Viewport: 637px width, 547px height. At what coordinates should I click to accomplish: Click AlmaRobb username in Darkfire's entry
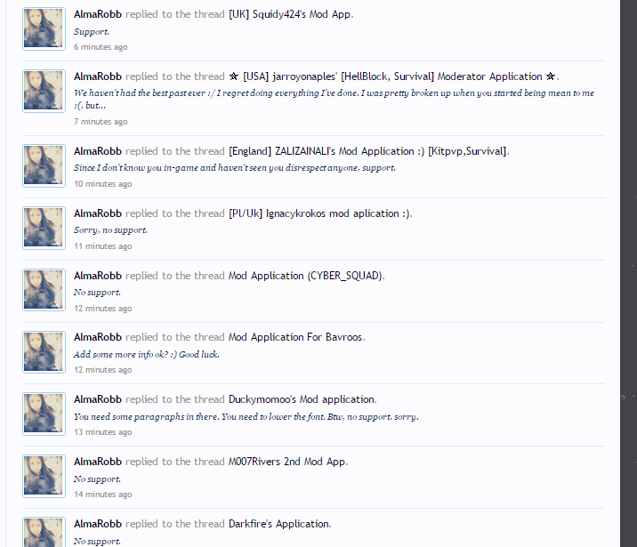98,524
